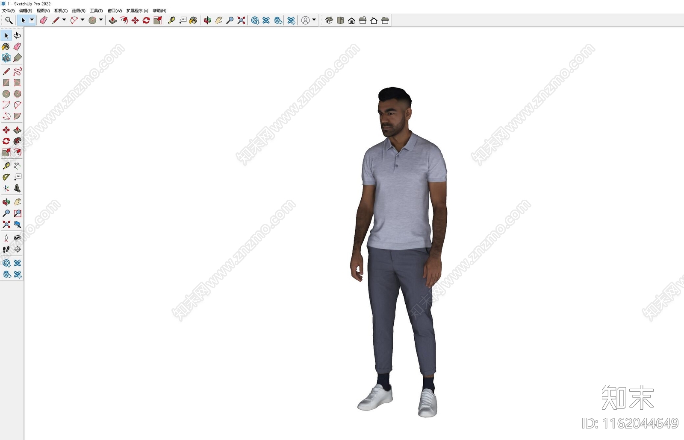Open the 编辑(E) menu

[x=26, y=11]
